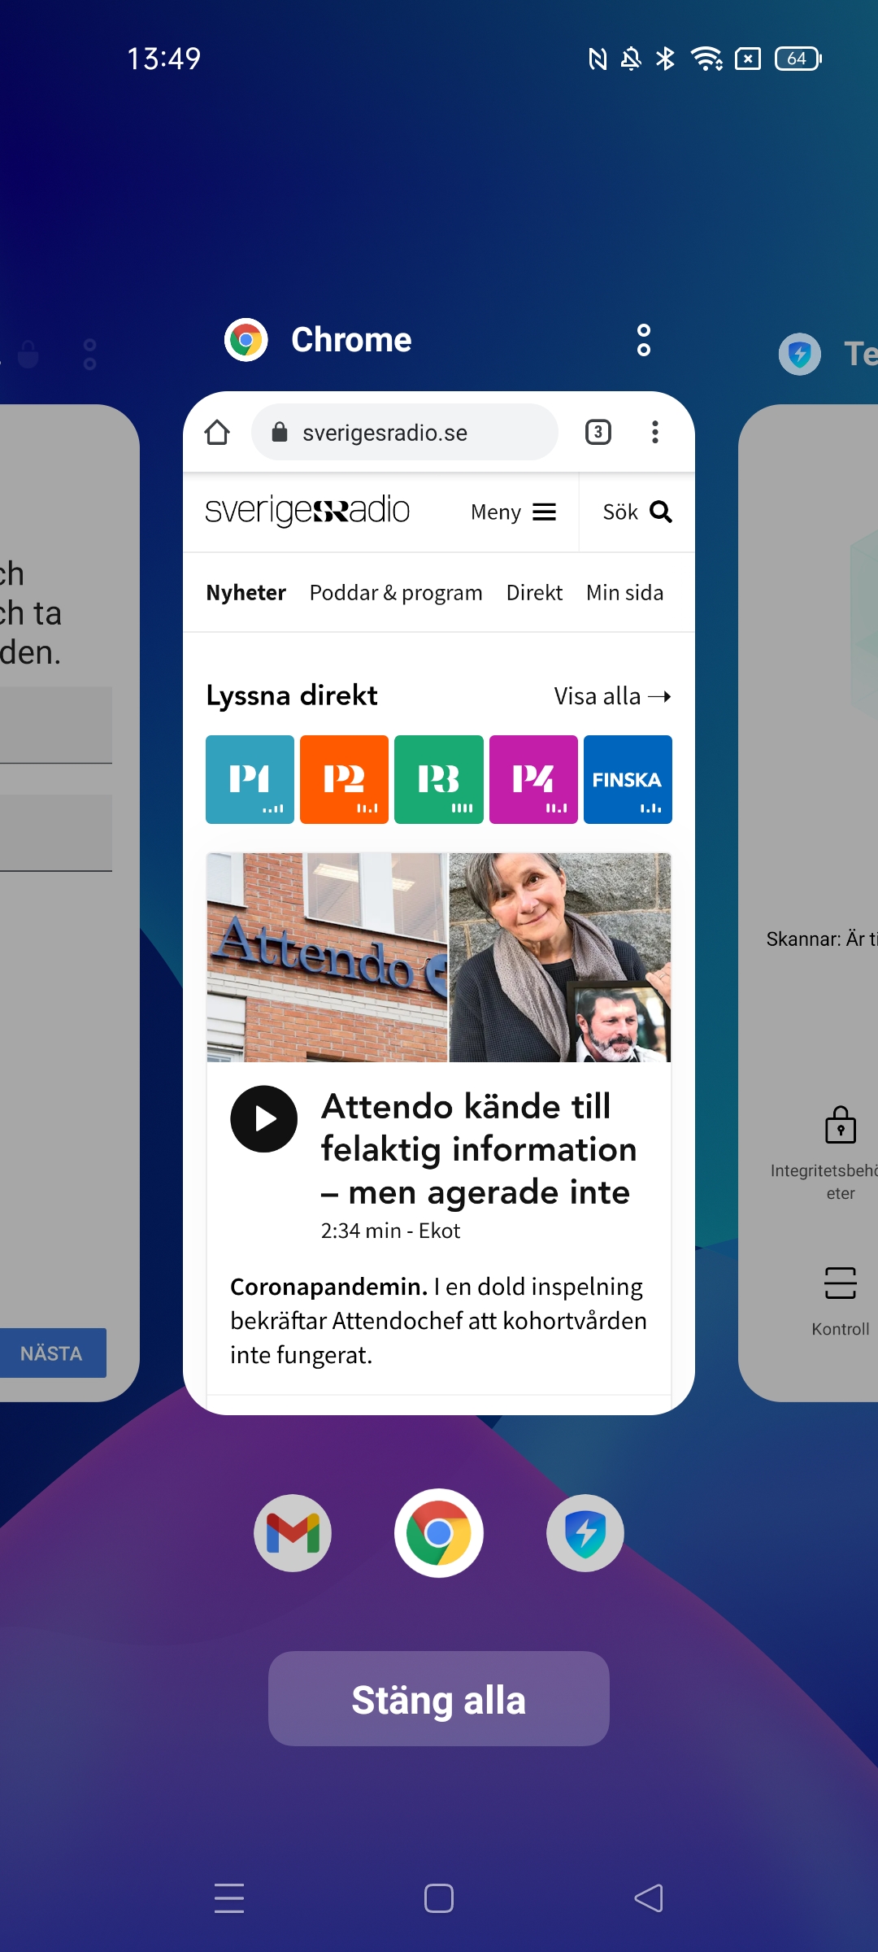
Task: Open the Chrome tab switcher showing 3
Action: pyautogui.click(x=598, y=432)
